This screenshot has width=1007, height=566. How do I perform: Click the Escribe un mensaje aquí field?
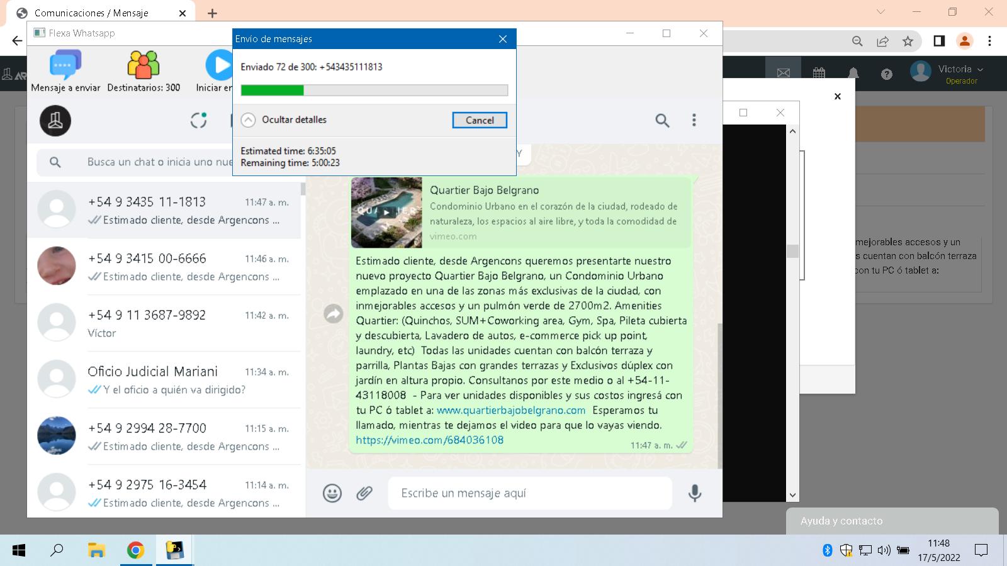click(530, 493)
